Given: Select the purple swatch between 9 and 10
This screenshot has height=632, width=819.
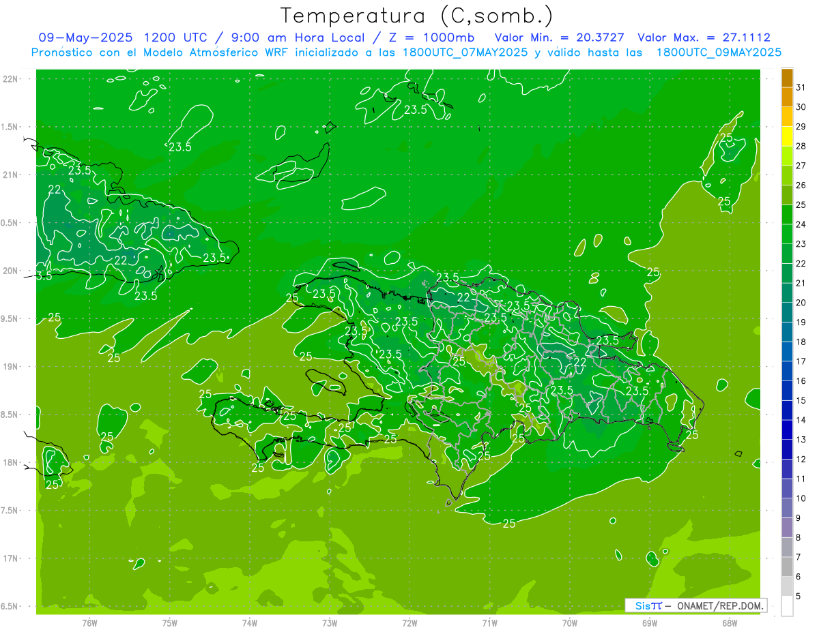Looking at the screenshot, I should coord(787,508).
